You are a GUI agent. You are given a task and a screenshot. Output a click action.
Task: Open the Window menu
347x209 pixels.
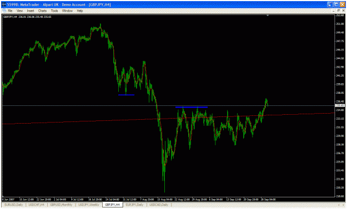(67, 11)
